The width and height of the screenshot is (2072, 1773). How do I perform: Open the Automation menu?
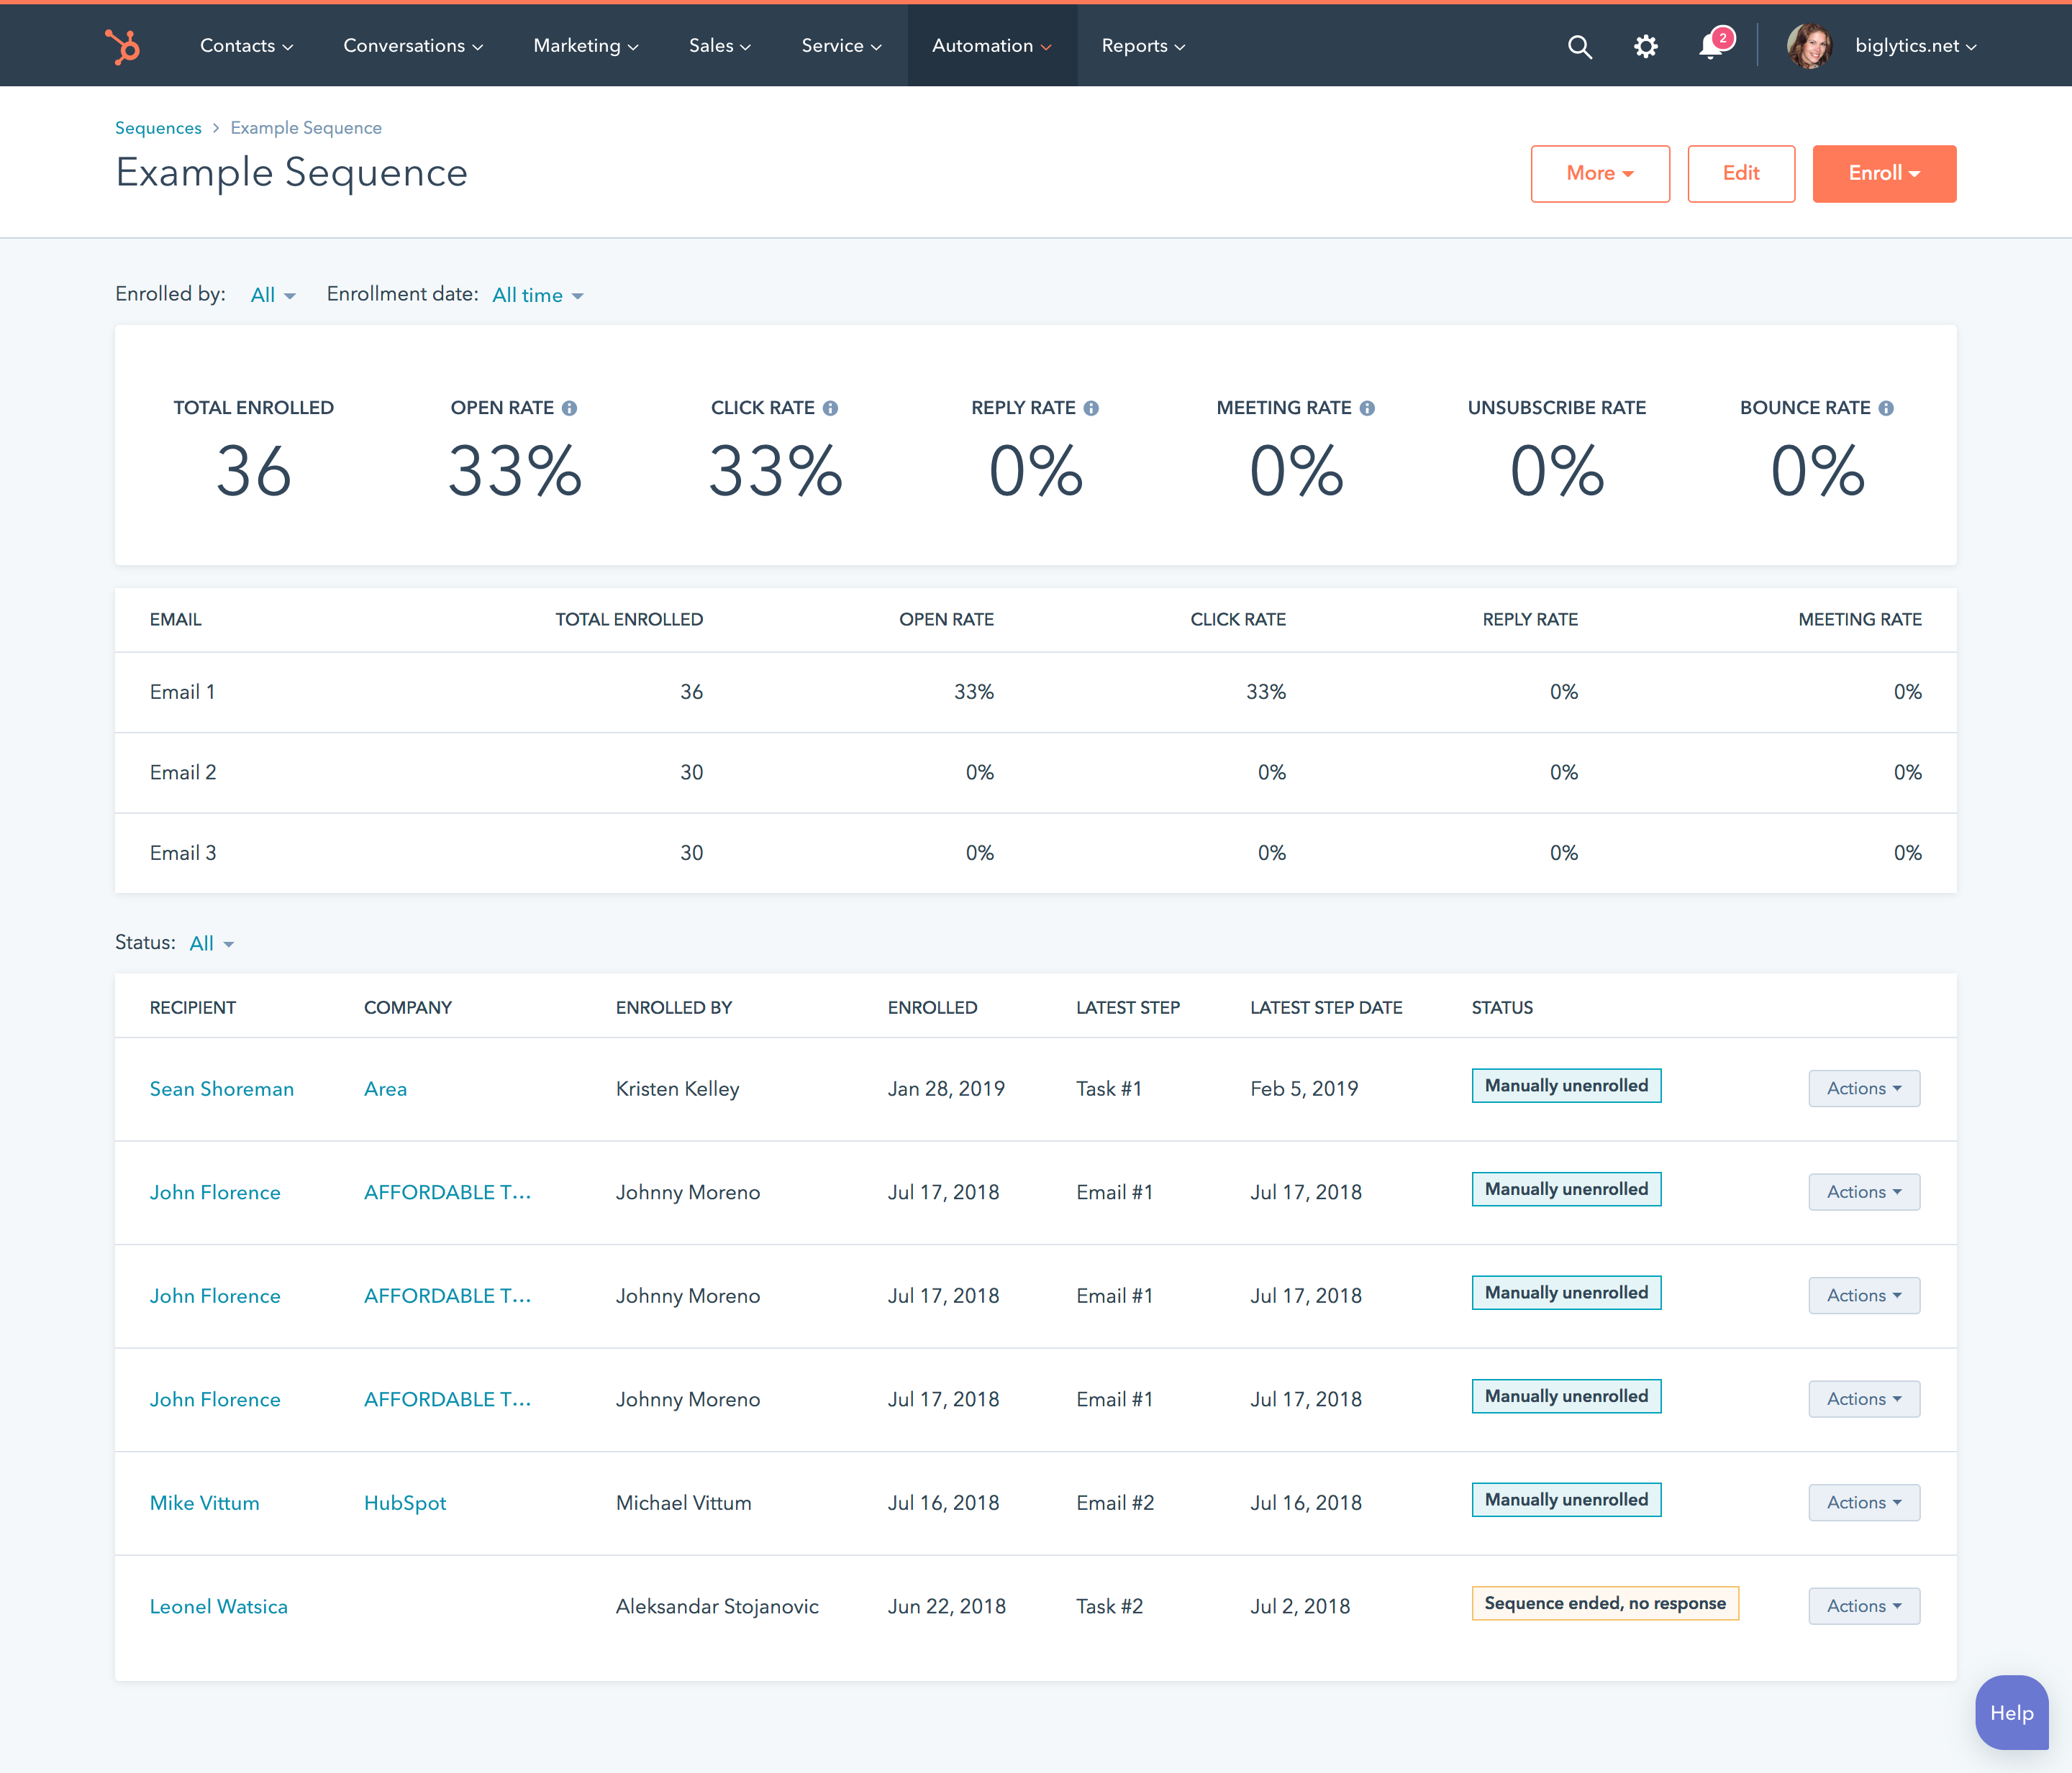(992, 46)
